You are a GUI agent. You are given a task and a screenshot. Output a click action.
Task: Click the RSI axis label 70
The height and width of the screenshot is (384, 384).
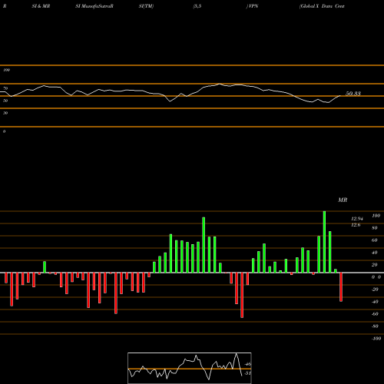pos(5,88)
